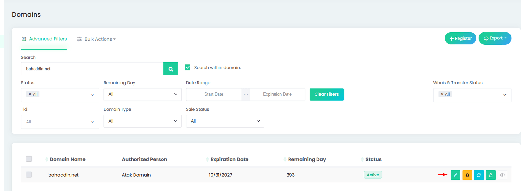Remove the All tag in Whois & Transfer Status
The height and width of the screenshot is (191, 521).
click(442, 94)
